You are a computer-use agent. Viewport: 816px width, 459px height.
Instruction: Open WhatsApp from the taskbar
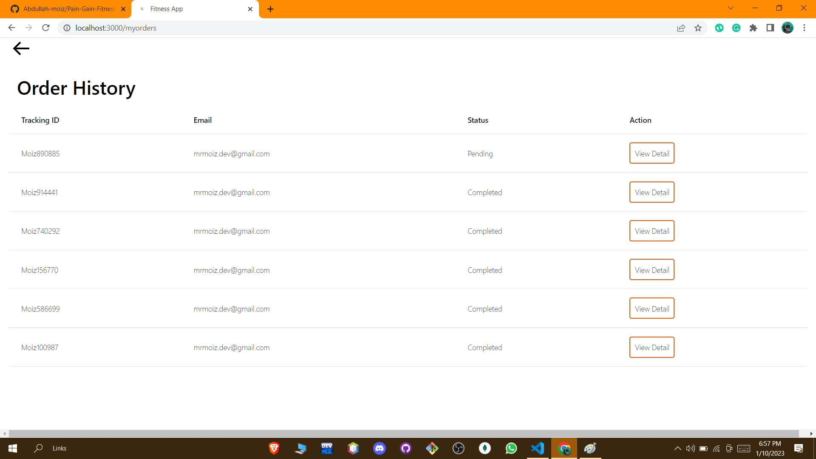click(x=511, y=448)
